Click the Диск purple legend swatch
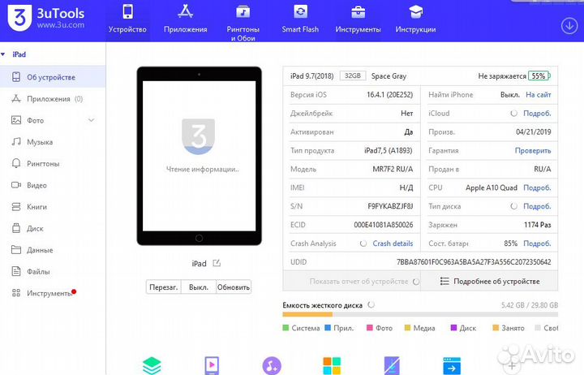This screenshot has height=375, width=584. point(453,328)
